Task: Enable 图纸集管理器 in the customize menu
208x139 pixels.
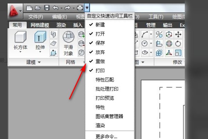Action: tap(110, 116)
